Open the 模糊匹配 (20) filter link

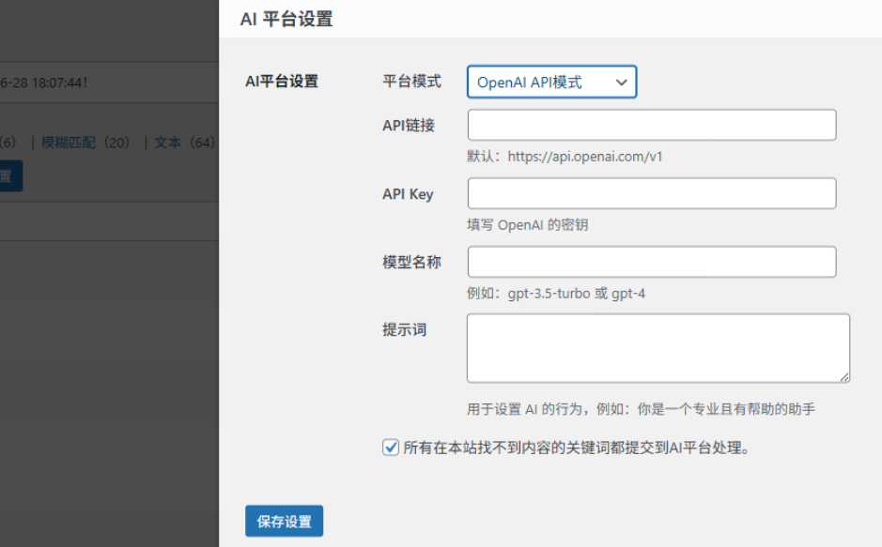pyautogui.click(x=85, y=143)
